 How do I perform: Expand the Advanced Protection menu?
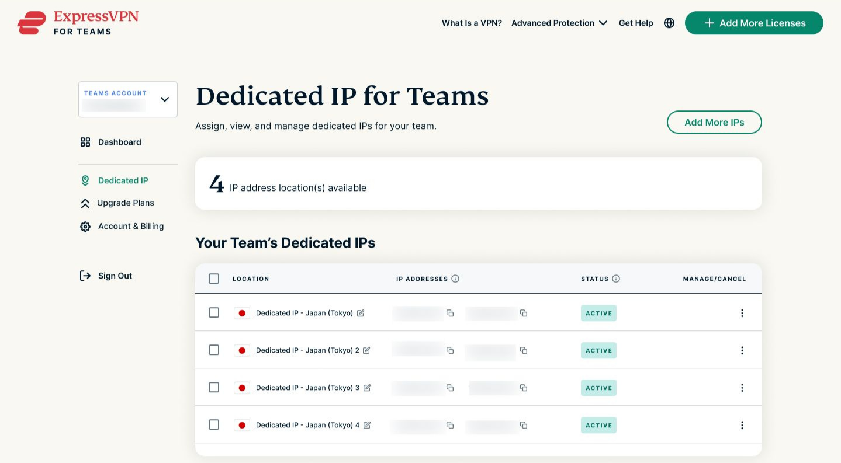click(559, 23)
